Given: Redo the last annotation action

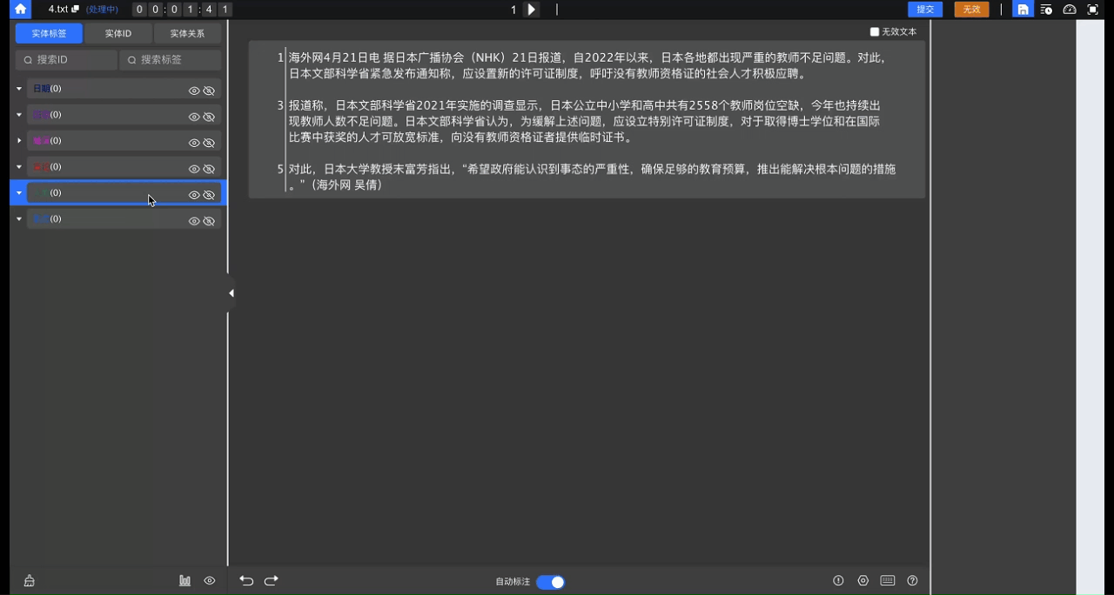Looking at the screenshot, I should click(x=271, y=581).
